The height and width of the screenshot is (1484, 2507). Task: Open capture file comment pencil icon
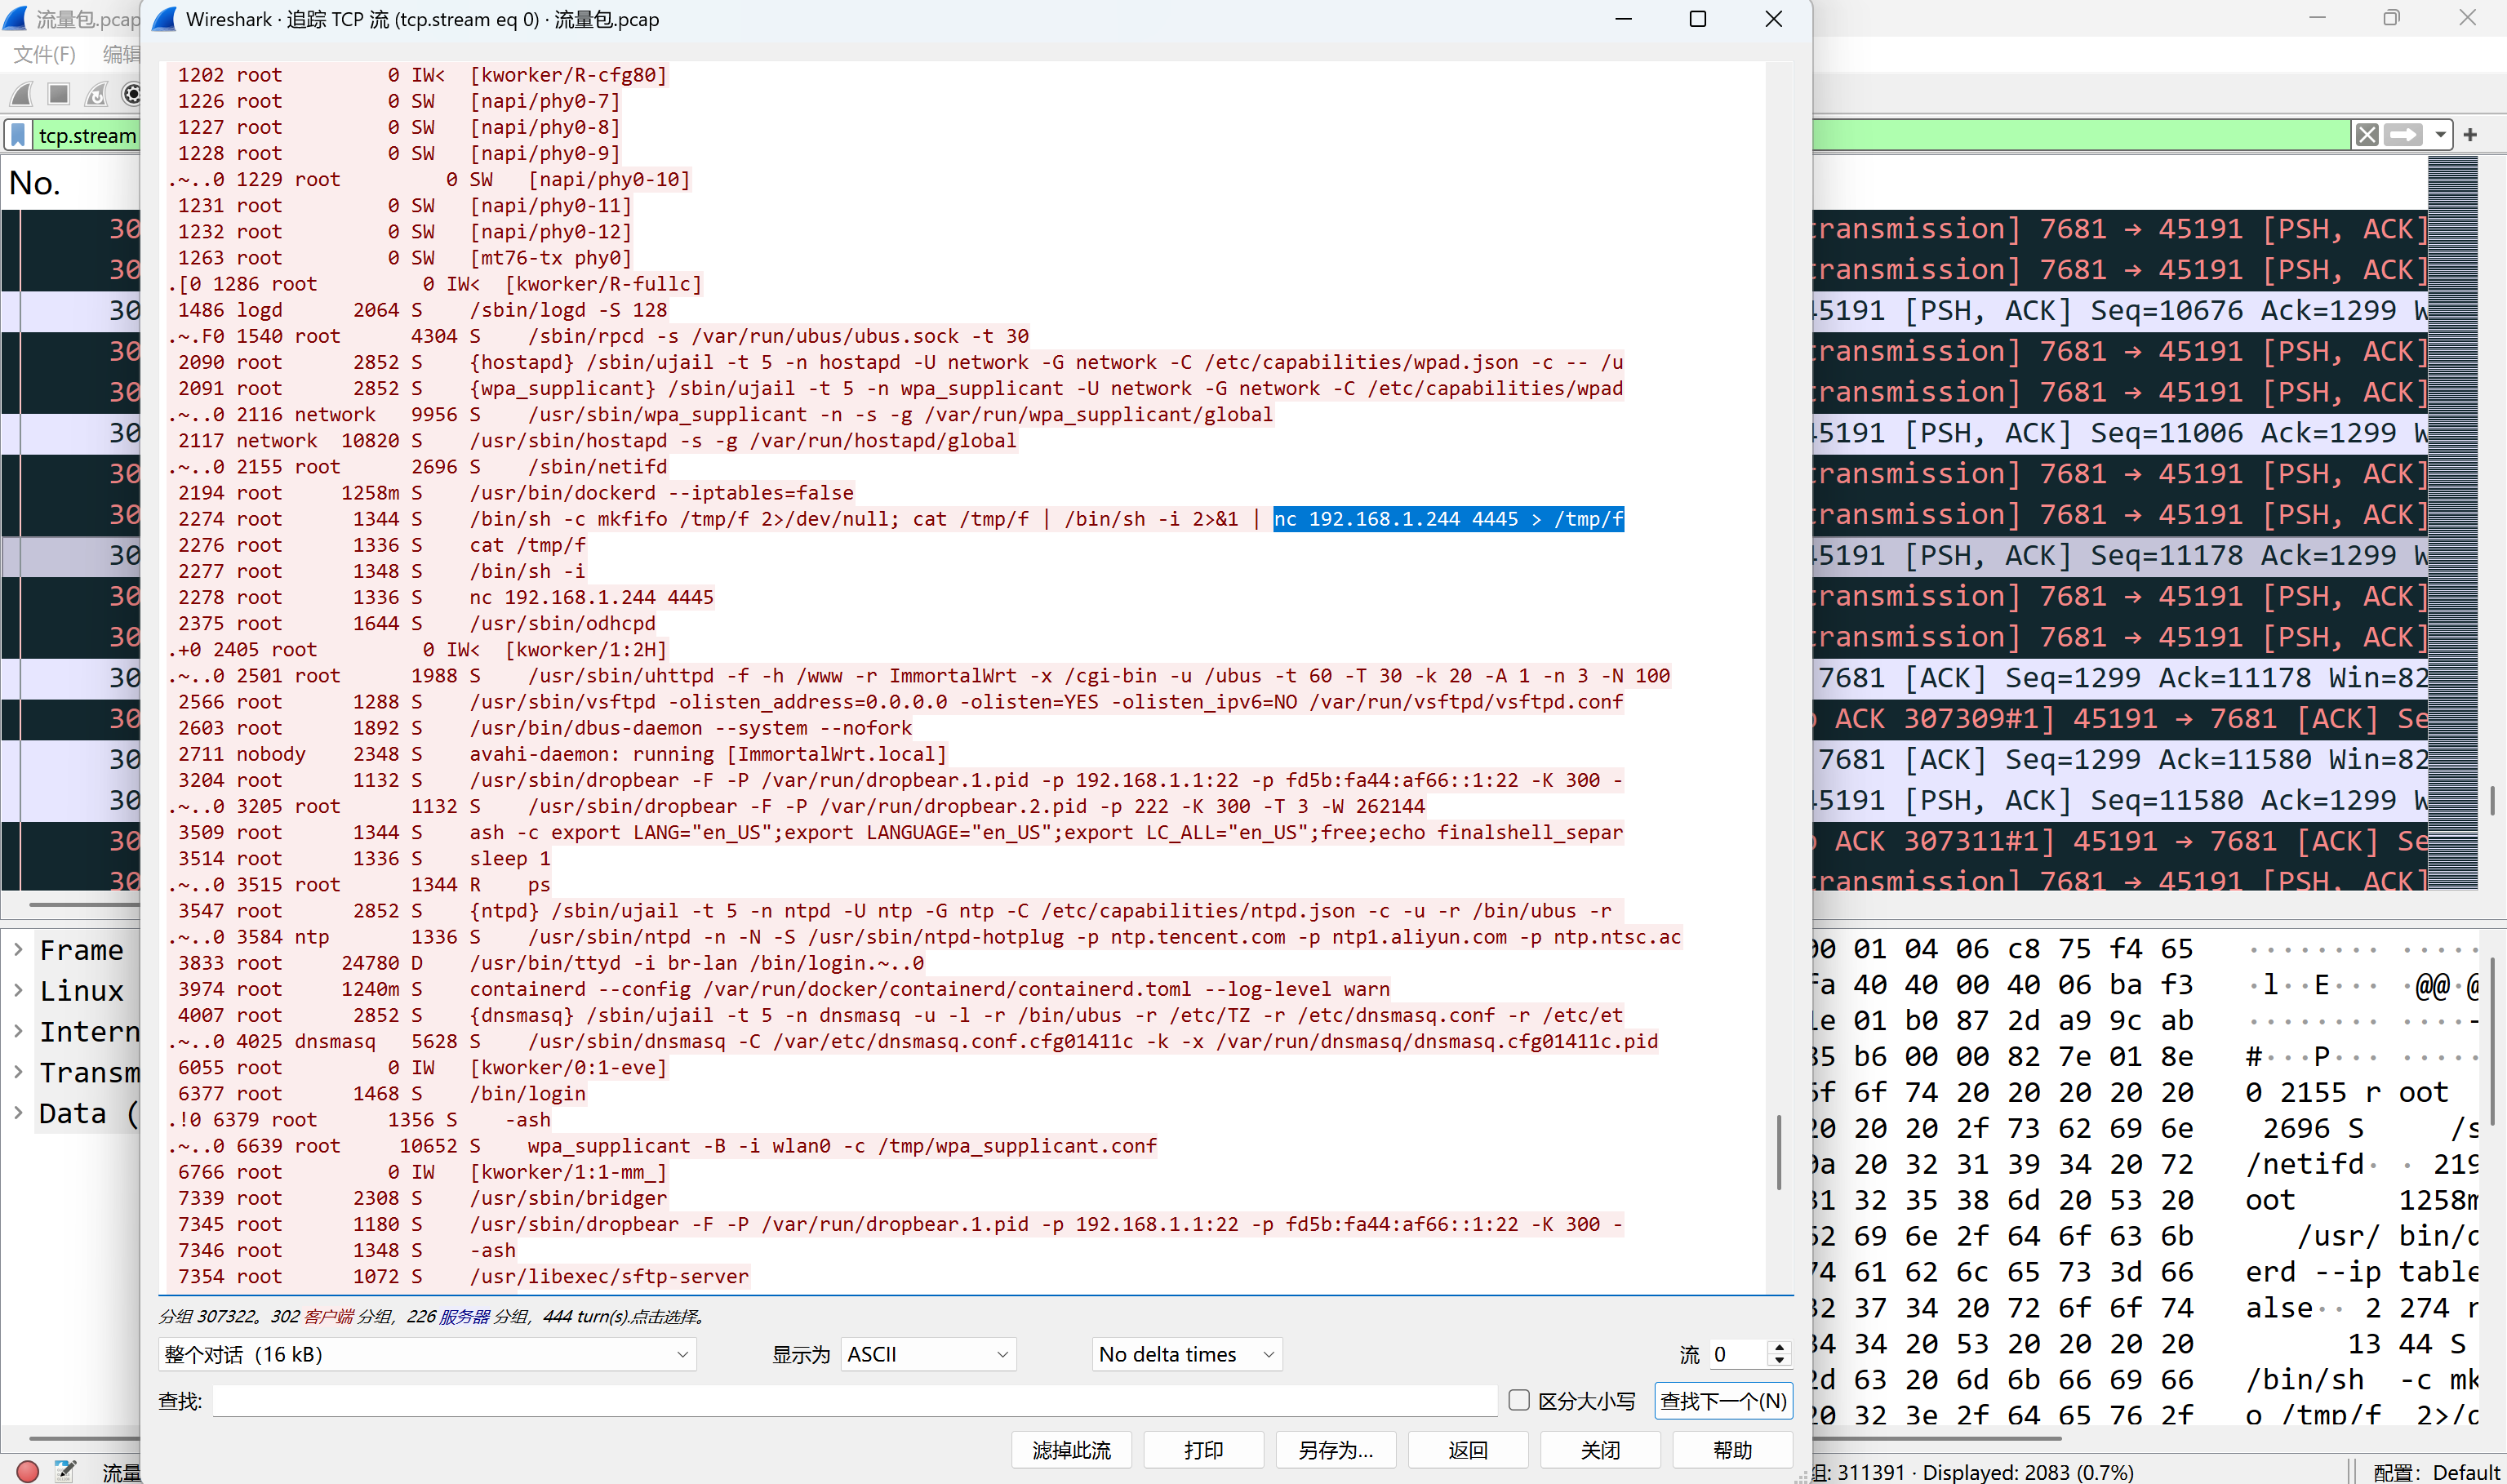click(x=65, y=1471)
